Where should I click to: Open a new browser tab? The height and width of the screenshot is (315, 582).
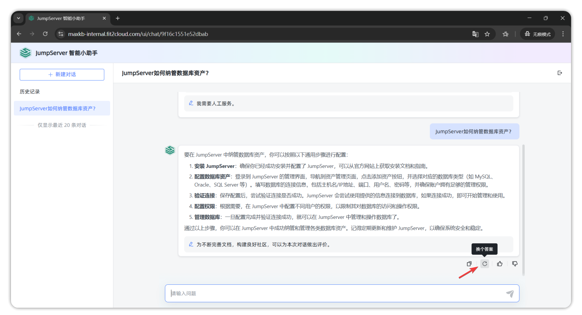coord(118,18)
